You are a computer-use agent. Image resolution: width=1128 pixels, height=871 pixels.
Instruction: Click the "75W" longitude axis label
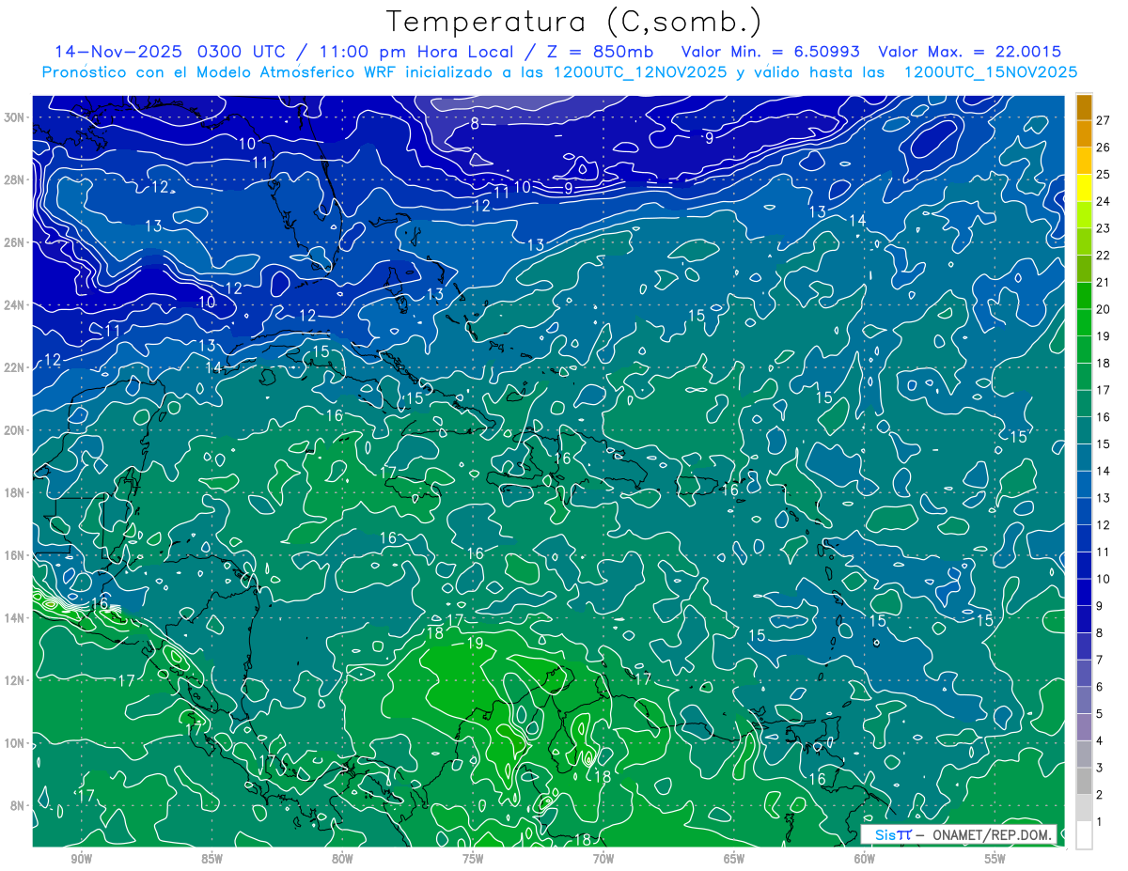click(x=473, y=860)
